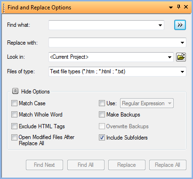Open the Look in location dropdown
193x179 pixels.
pyautogui.click(x=169, y=57)
